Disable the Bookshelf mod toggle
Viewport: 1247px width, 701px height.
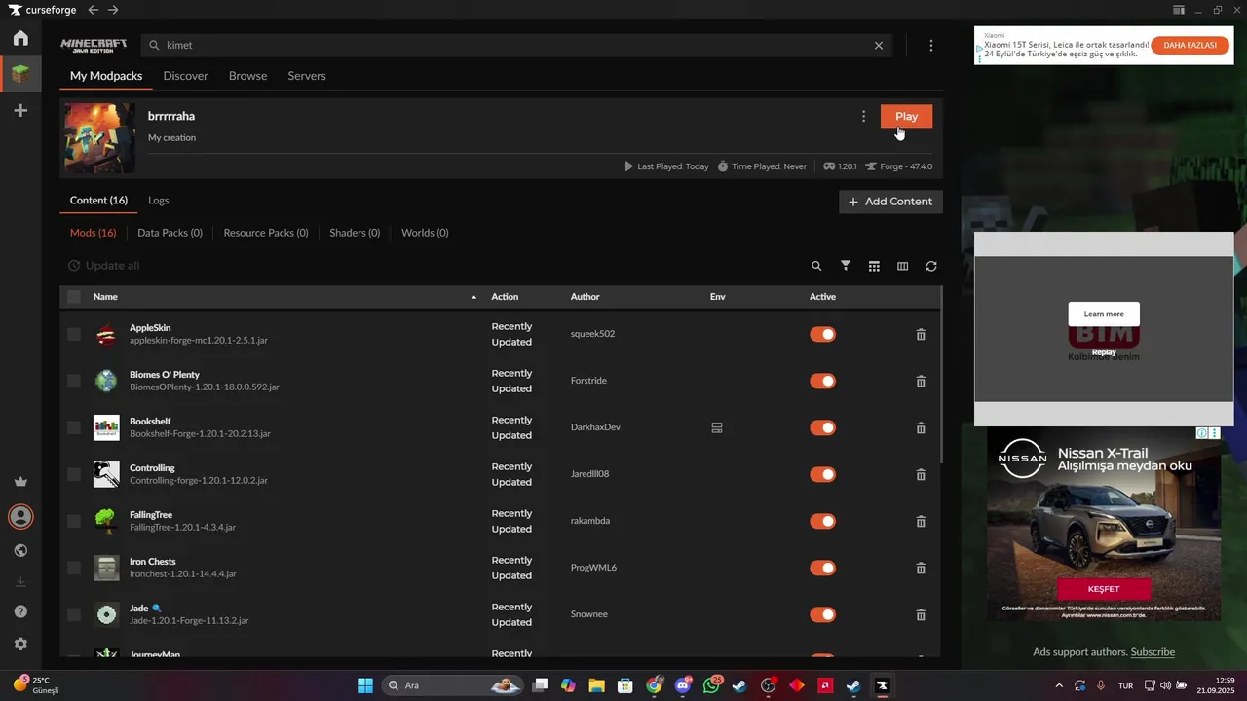tap(823, 427)
